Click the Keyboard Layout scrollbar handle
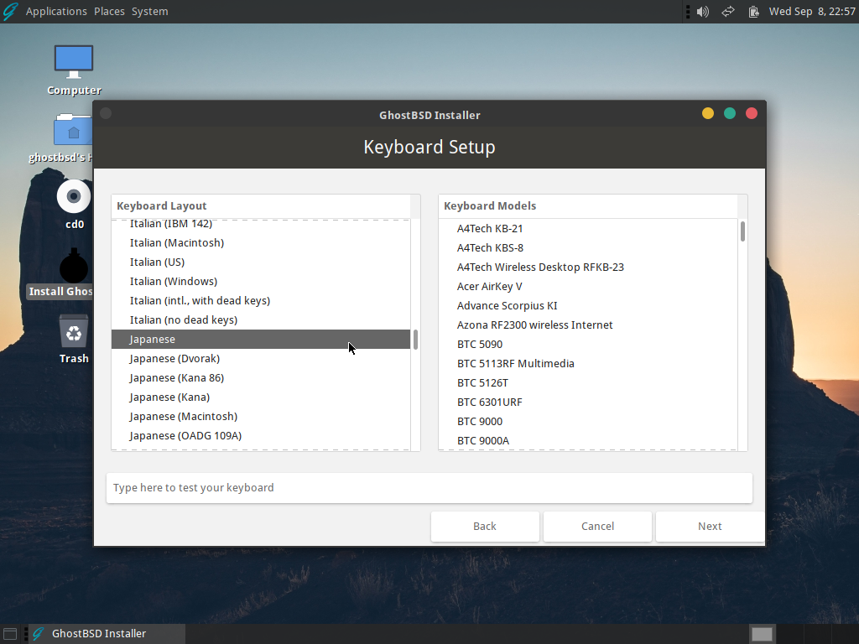Screen dimensions: 859x644 [415, 340]
